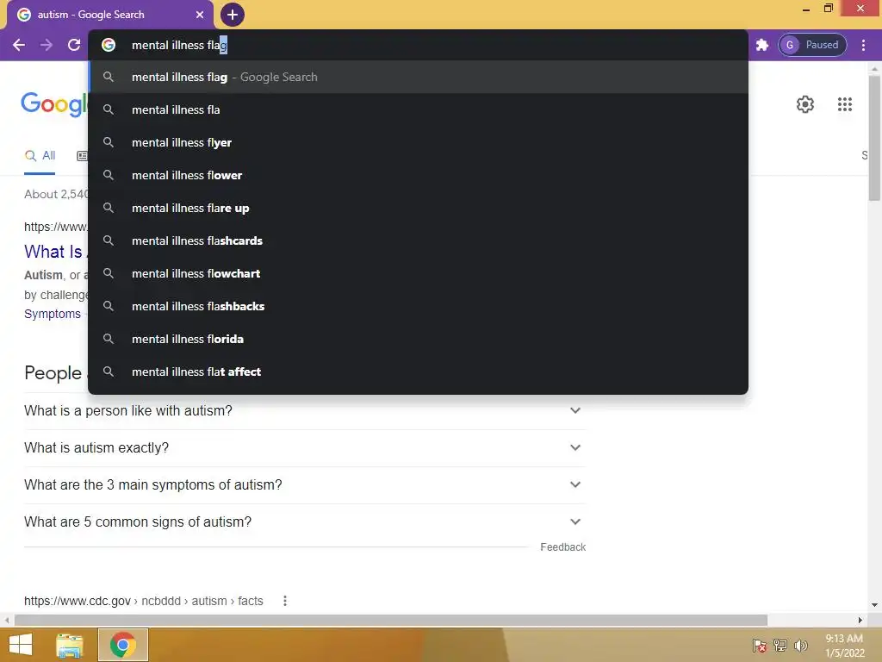The height and width of the screenshot is (662, 882).
Task: Open a new tab with plus button
Action: pyautogui.click(x=233, y=15)
